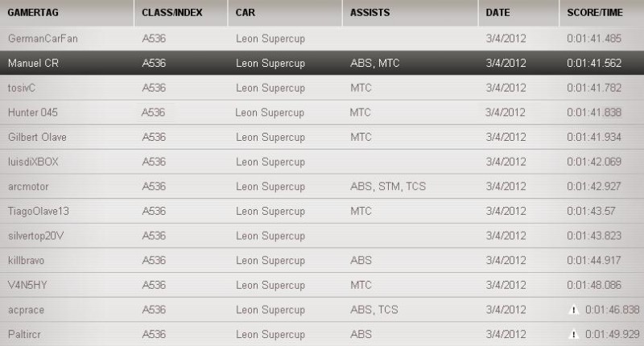Select Hunter 045 leaderboard entry
The width and height of the screenshot is (644, 346).
[33, 112]
